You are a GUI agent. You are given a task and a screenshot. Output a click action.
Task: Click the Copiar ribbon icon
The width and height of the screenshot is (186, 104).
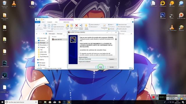(45, 26)
